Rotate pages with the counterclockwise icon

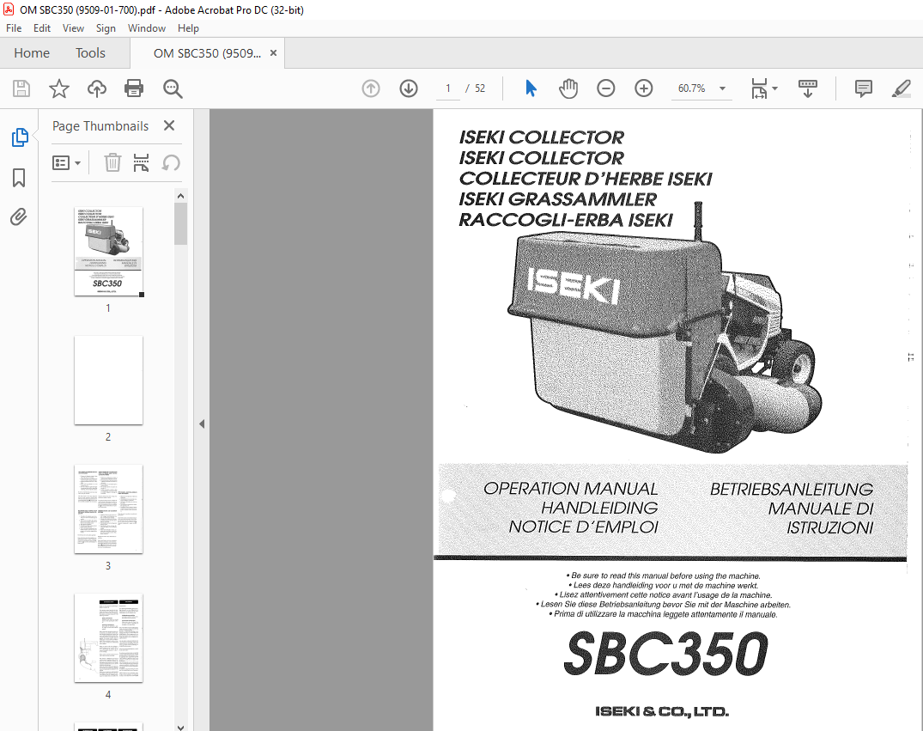pyautogui.click(x=171, y=162)
